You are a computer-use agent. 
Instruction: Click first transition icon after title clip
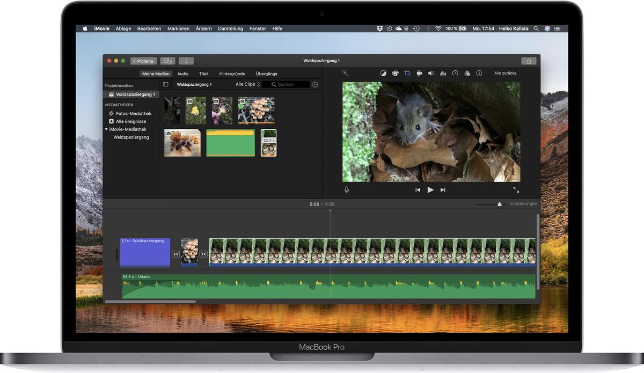[175, 254]
